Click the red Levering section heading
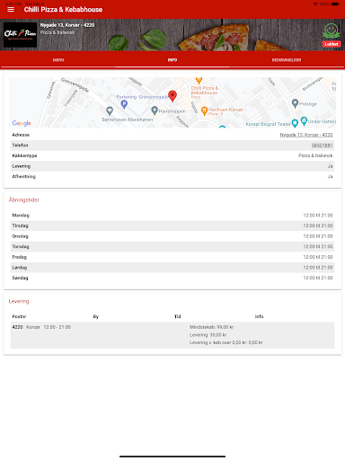The image size is (345, 460). (x=19, y=301)
